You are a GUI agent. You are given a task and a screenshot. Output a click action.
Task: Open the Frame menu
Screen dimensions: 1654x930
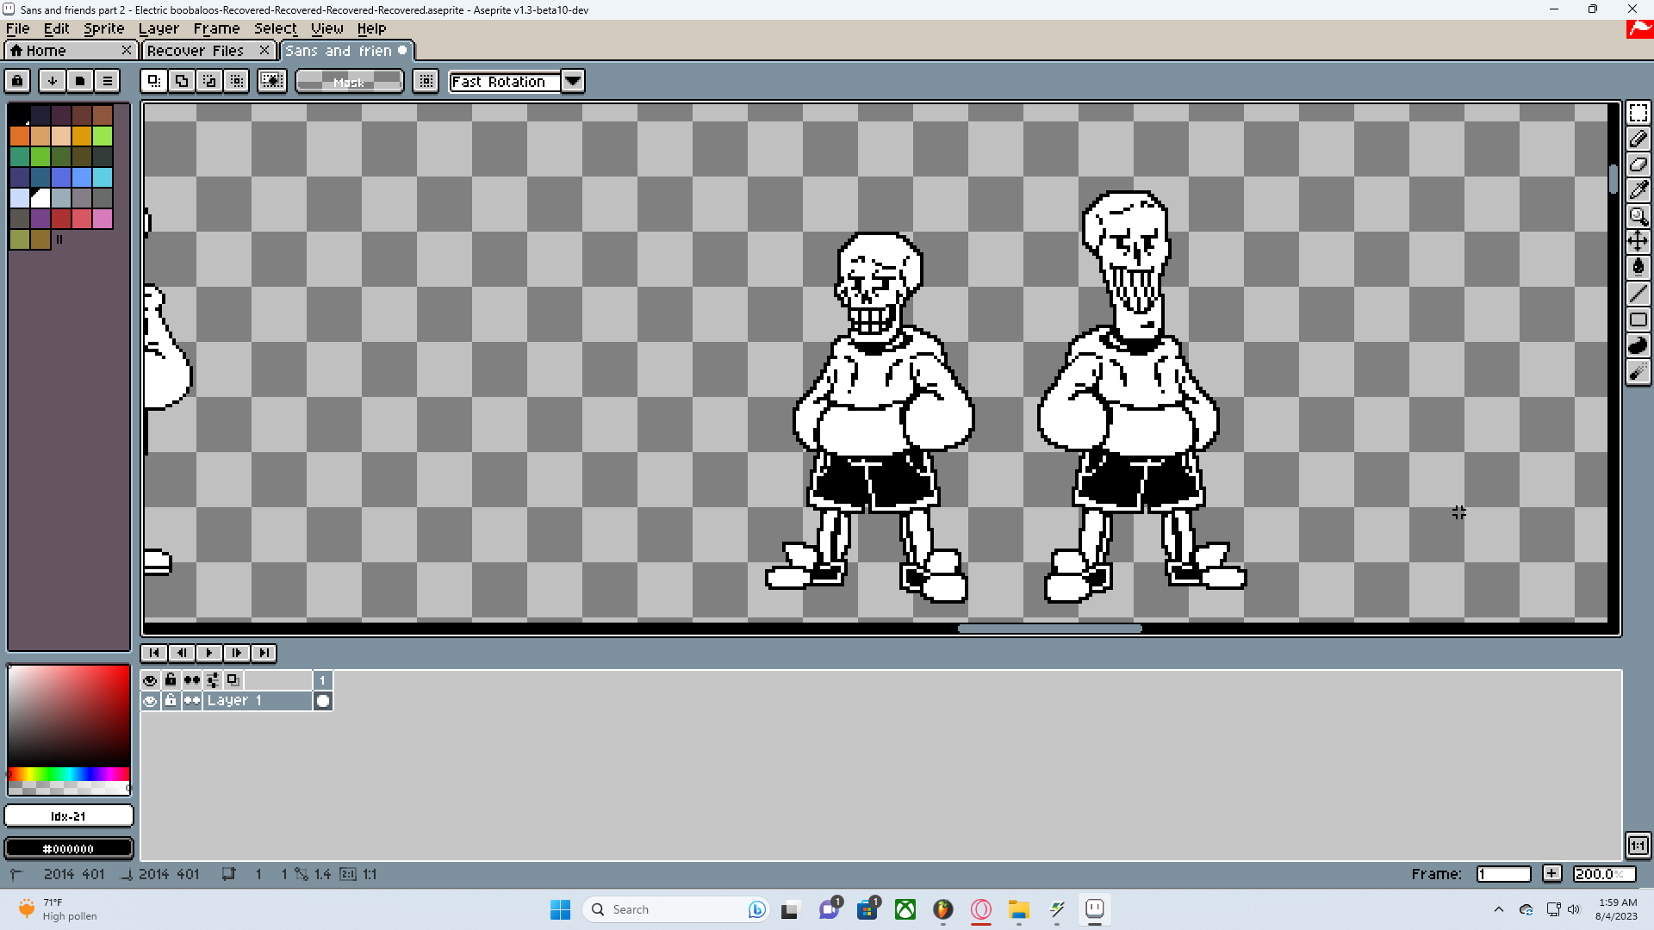216,28
